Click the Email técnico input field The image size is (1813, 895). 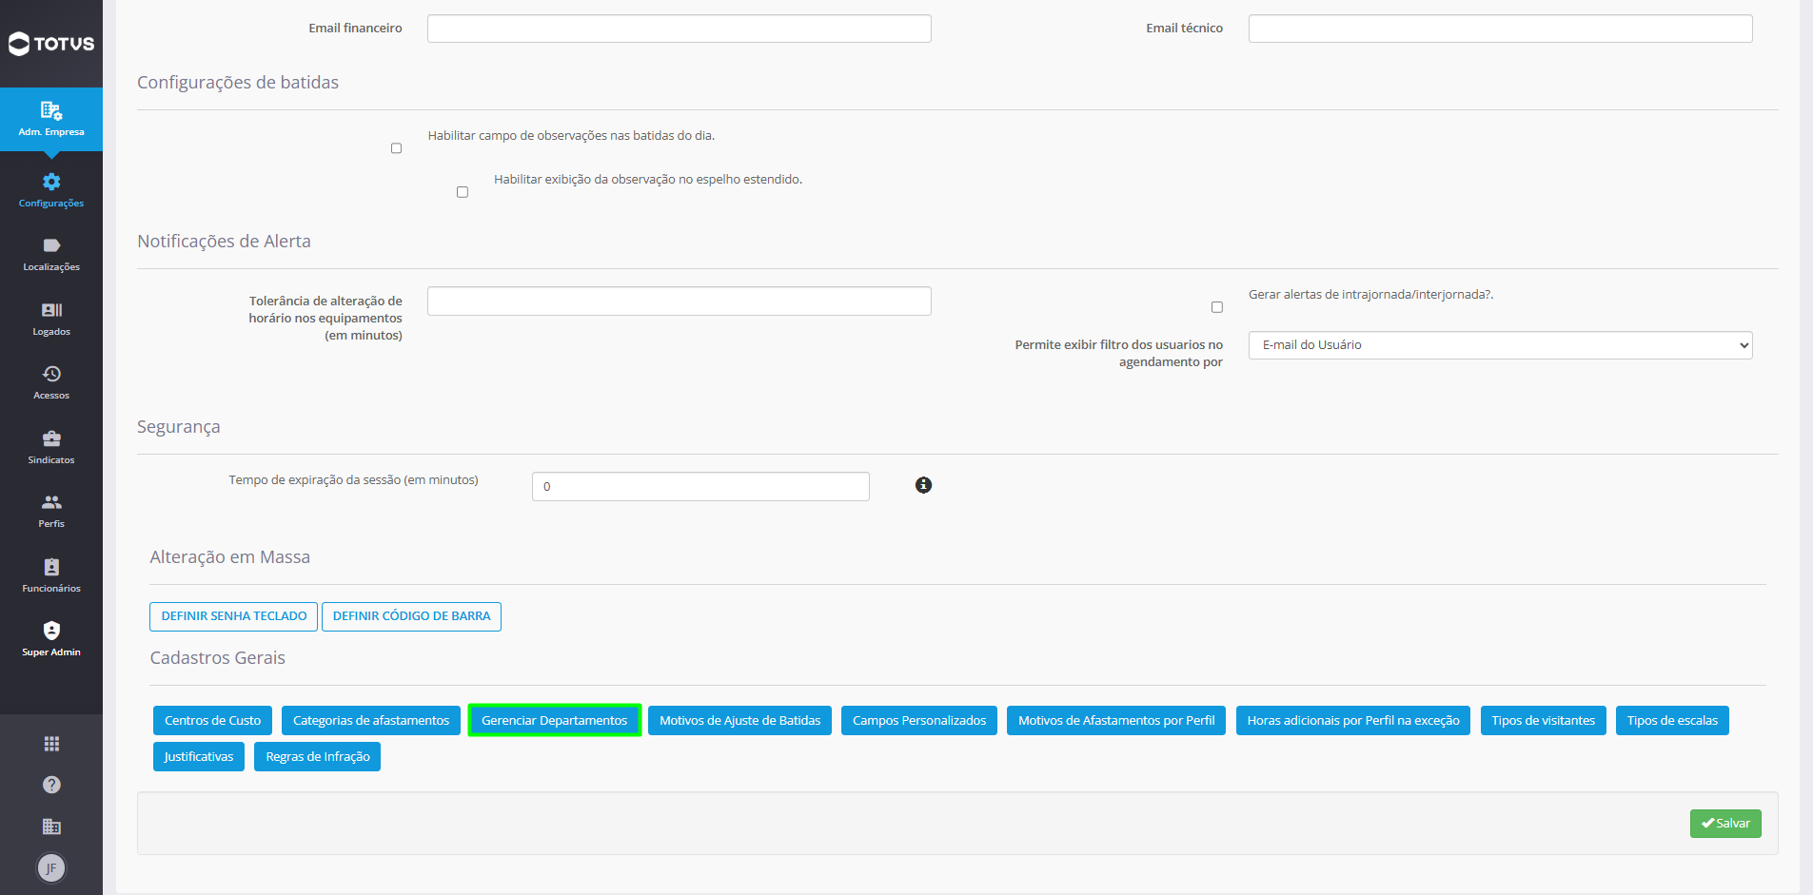pos(1500,29)
